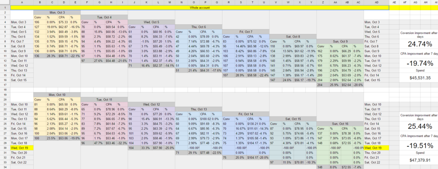The image size is (438, 169).
Task: Select the $78.38 CPA cell
Action: [x=346, y=133]
